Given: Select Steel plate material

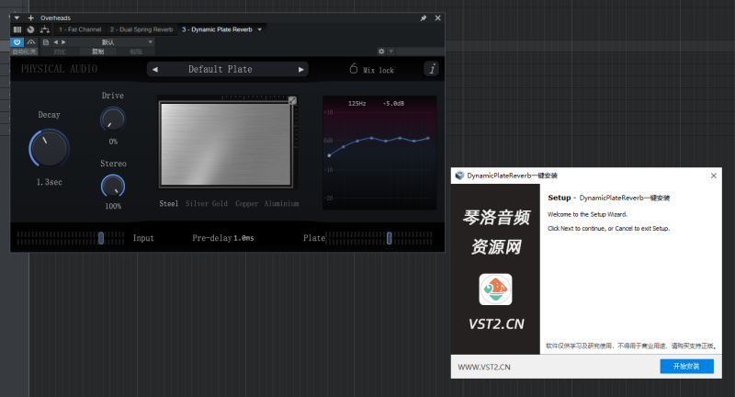Looking at the screenshot, I should [169, 203].
